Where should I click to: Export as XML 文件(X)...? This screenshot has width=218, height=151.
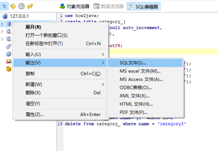point(145,96)
